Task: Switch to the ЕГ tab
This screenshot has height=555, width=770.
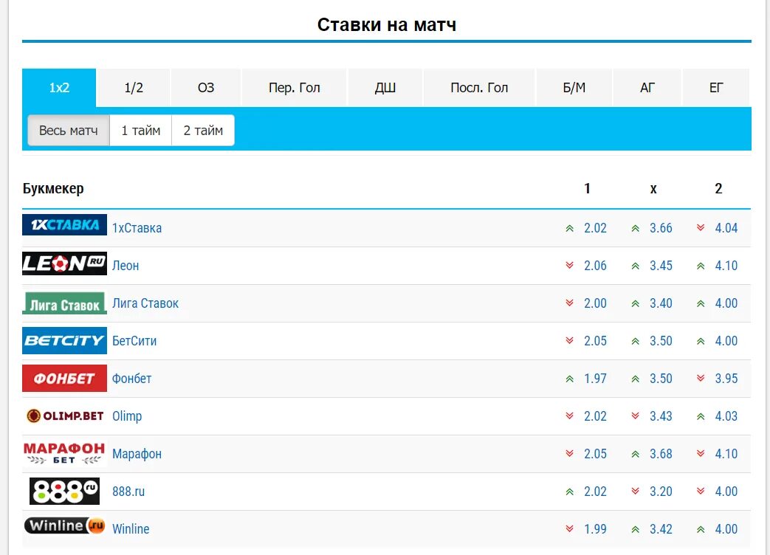Action: point(716,88)
